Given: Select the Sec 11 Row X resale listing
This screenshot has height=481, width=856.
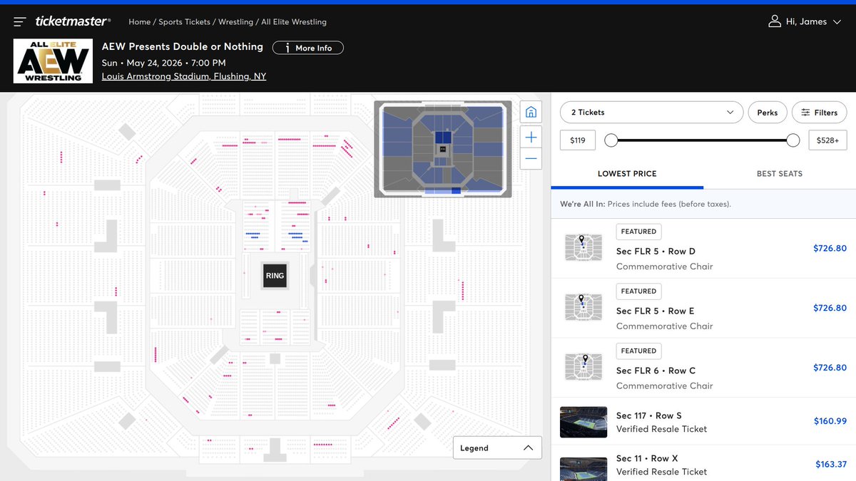Looking at the screenshot, I should 703,463.
